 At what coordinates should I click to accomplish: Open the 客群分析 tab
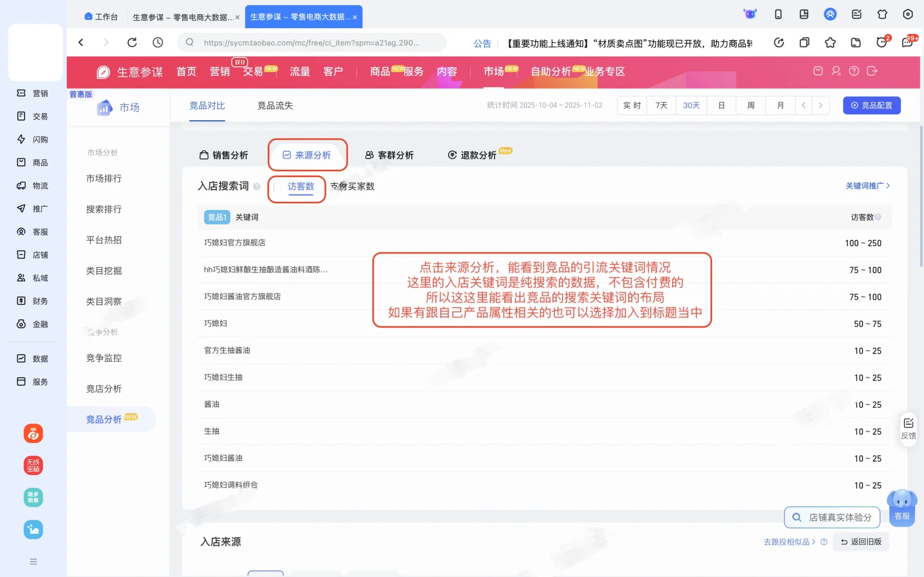(x=389, y=155)
